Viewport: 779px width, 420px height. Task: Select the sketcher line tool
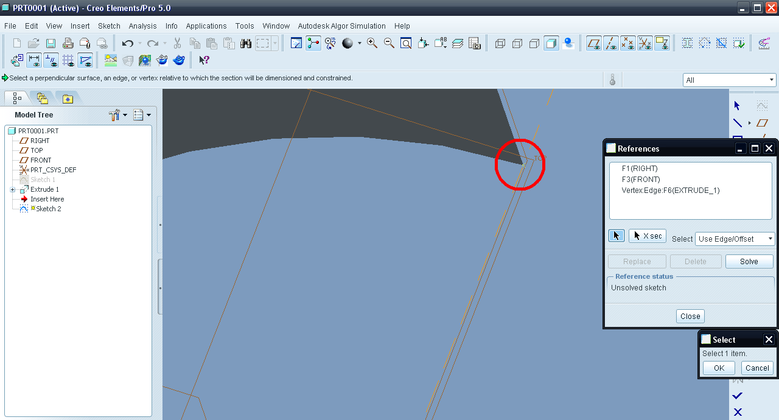tap(738, 122)
